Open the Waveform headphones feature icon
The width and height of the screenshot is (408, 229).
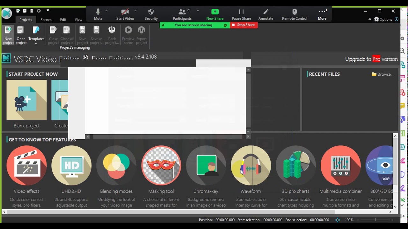tap(251, 165)
